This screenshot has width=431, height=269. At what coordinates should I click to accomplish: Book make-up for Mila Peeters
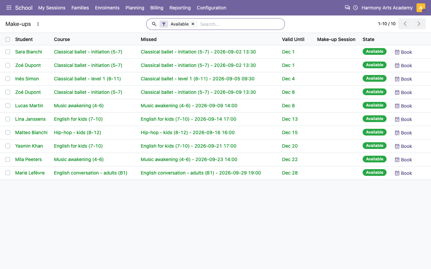coord(403,160)
